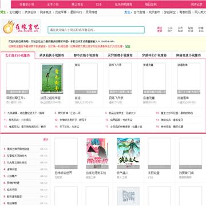Open the 官道无疆 cover placeholder
Screen dimensions: 206x206
point(154,78)
